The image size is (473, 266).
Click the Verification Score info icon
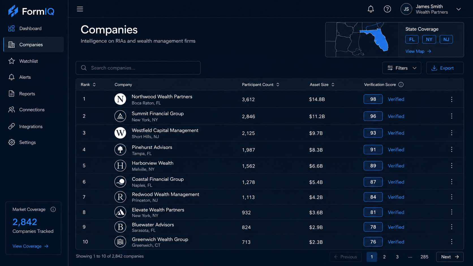(x=401, y=85)
